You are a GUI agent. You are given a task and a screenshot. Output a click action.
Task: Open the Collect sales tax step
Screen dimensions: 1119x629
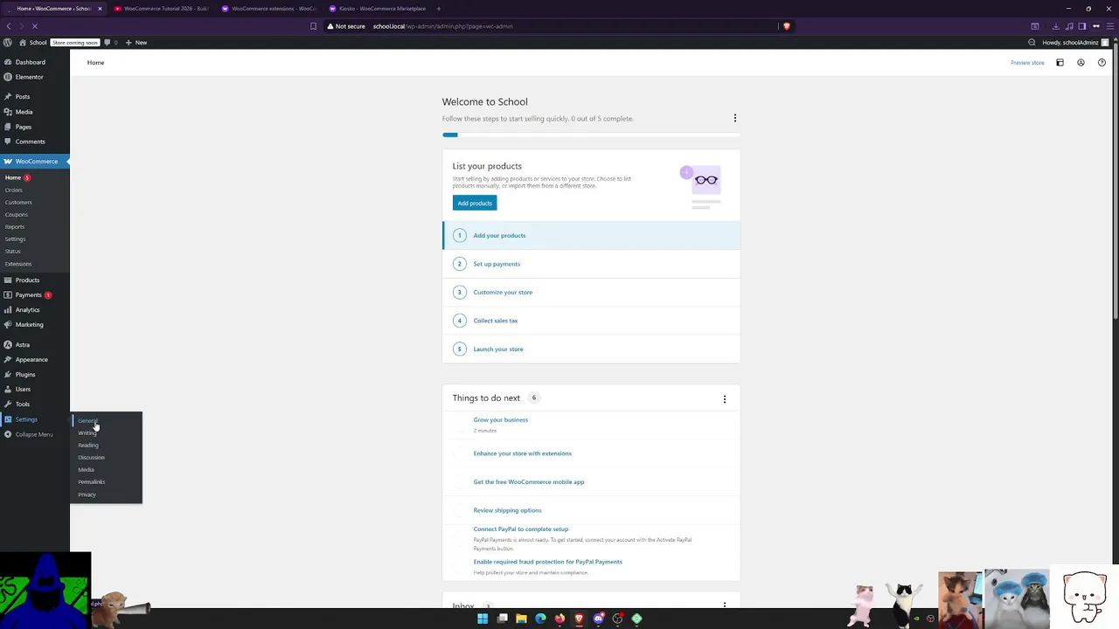click(591, 321)
